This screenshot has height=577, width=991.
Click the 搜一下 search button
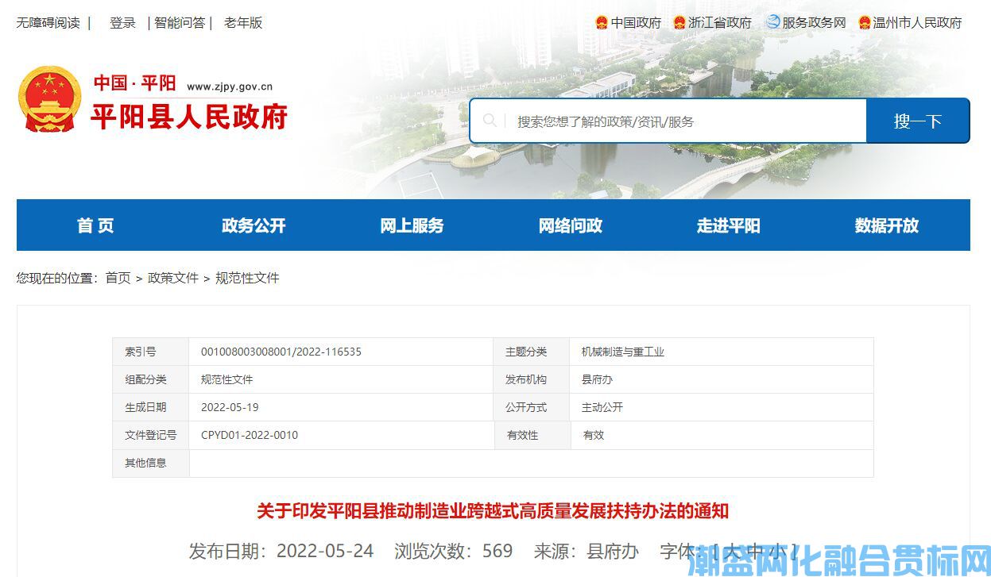918,121
